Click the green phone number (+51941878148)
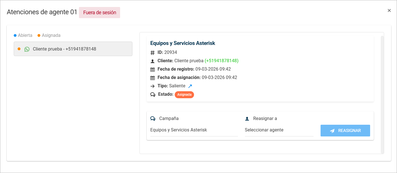 (x=221, y=61)
